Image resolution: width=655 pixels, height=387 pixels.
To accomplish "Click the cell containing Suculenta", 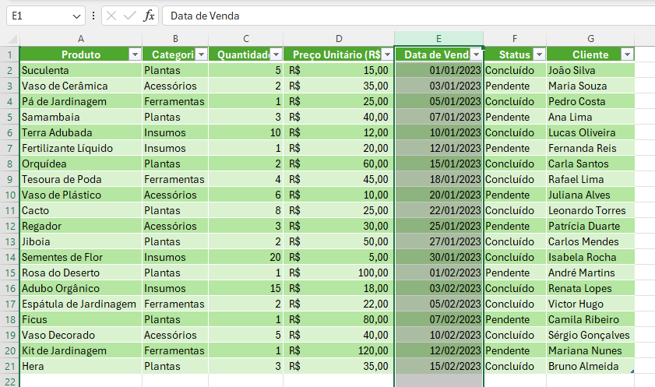I will click(81, 70).
